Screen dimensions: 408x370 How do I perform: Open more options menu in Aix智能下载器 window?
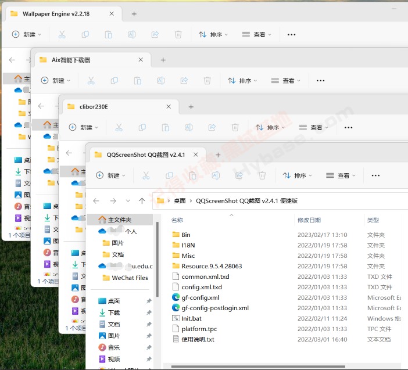pyautogui.click(x=321, y=81)
